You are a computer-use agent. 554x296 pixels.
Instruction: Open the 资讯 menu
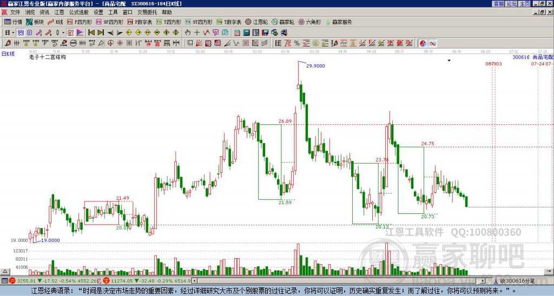44,12
